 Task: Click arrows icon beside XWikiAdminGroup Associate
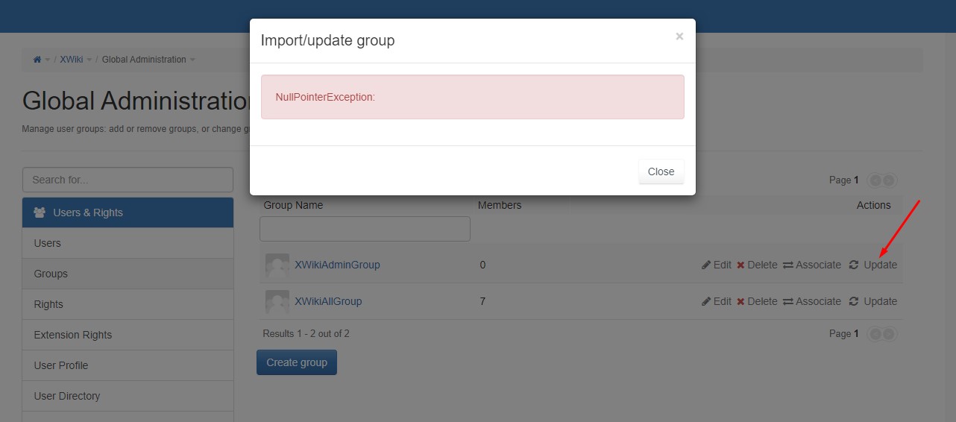pos(788,265)
